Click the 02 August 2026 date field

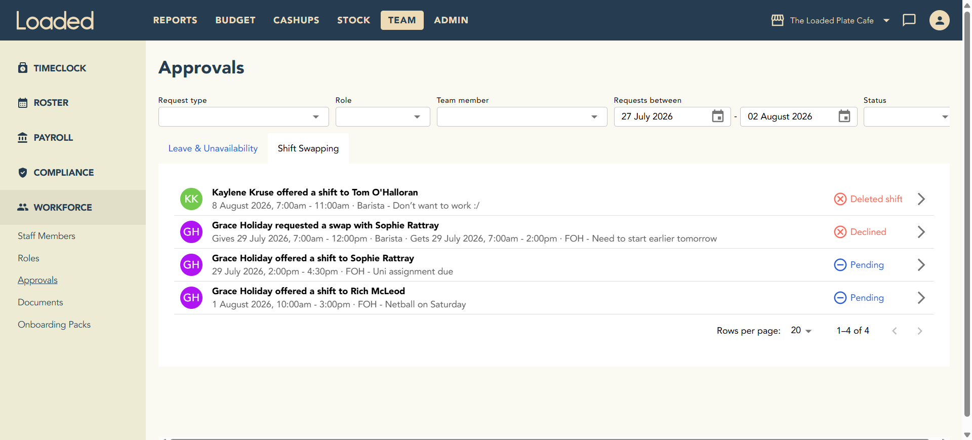click(x=799, y=117)
